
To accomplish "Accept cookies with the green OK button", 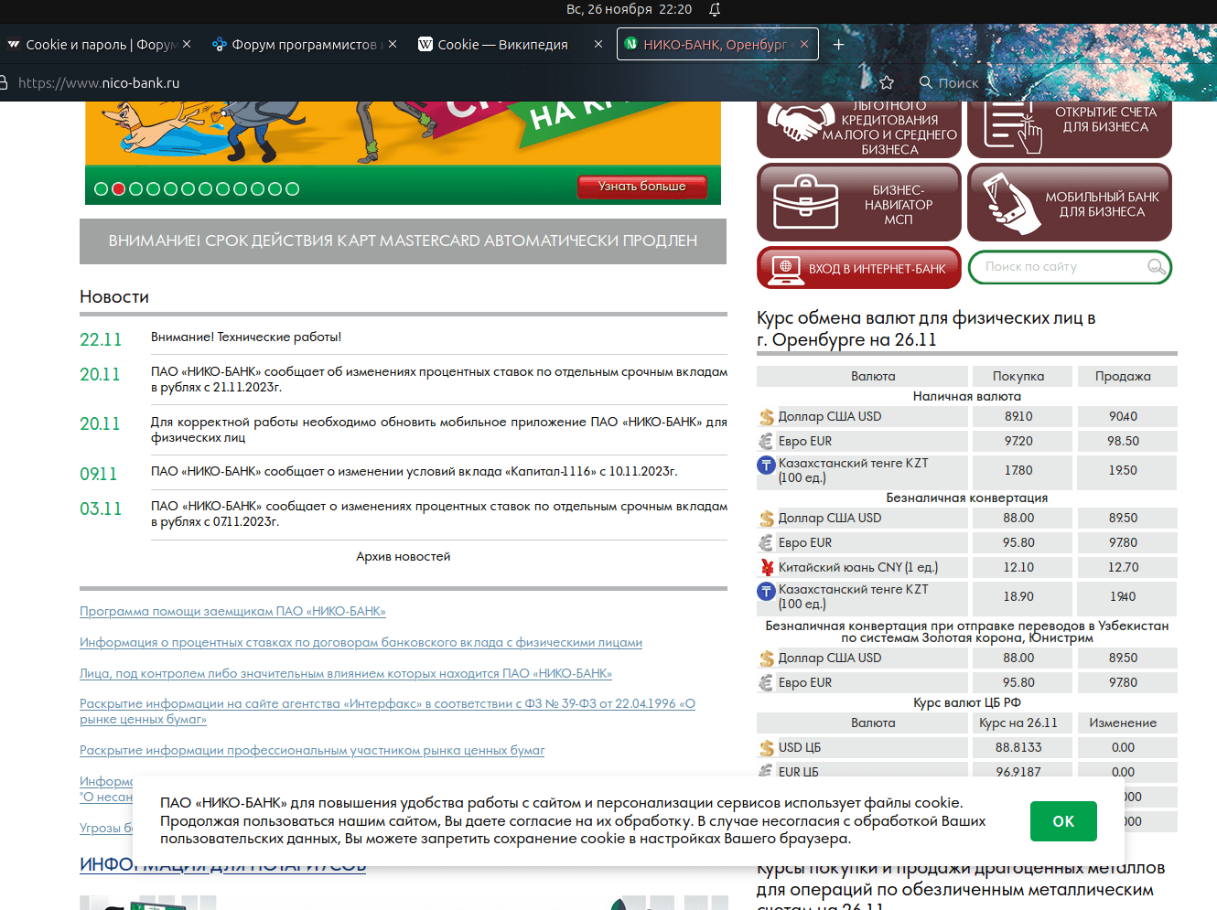I will (1062, 821).
